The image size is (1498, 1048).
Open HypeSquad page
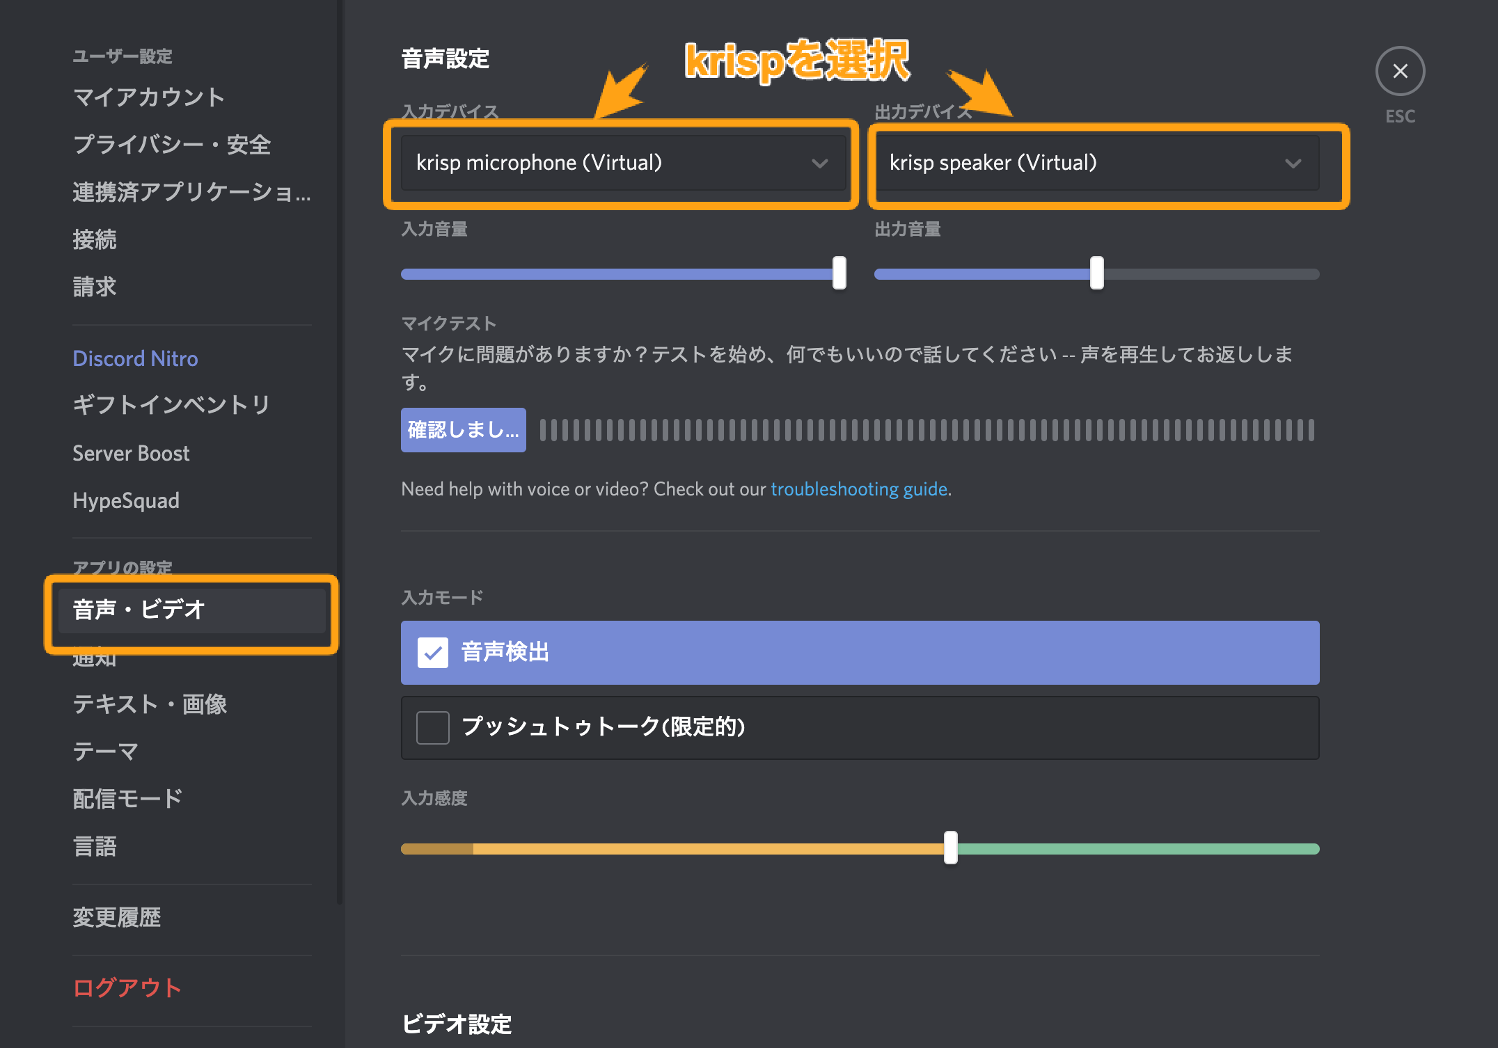(126, 500)
